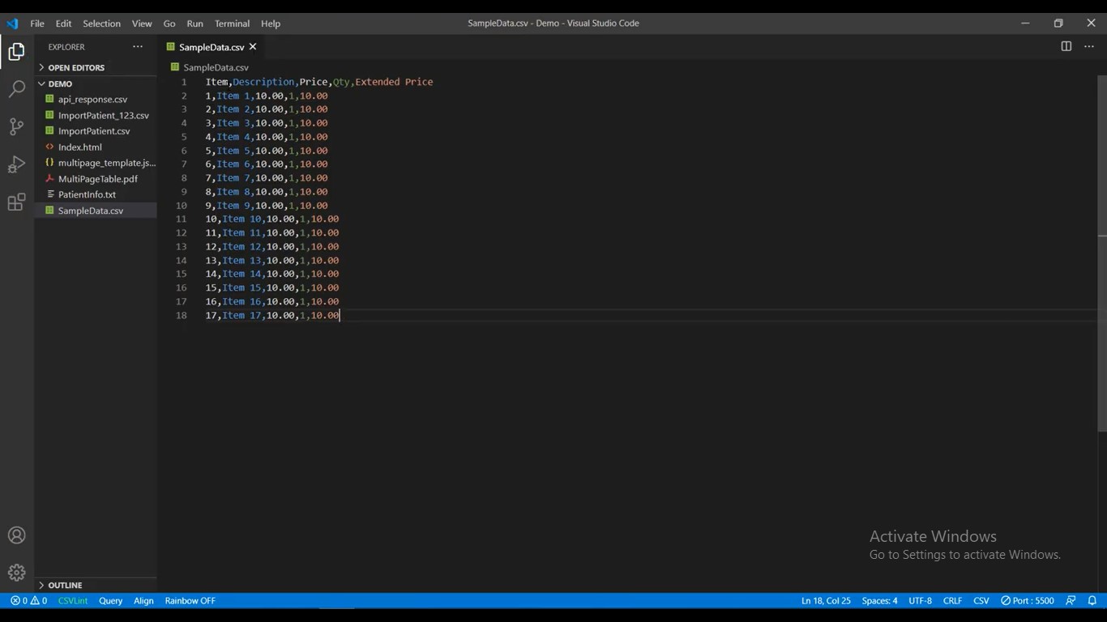Viewport: 1107px width, 622px height.
Task: Select the SampleData.csv editor tab
Action: click(x=211, y=47)
